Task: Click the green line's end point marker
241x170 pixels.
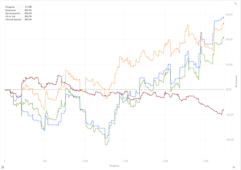Action: coord(223,38)
